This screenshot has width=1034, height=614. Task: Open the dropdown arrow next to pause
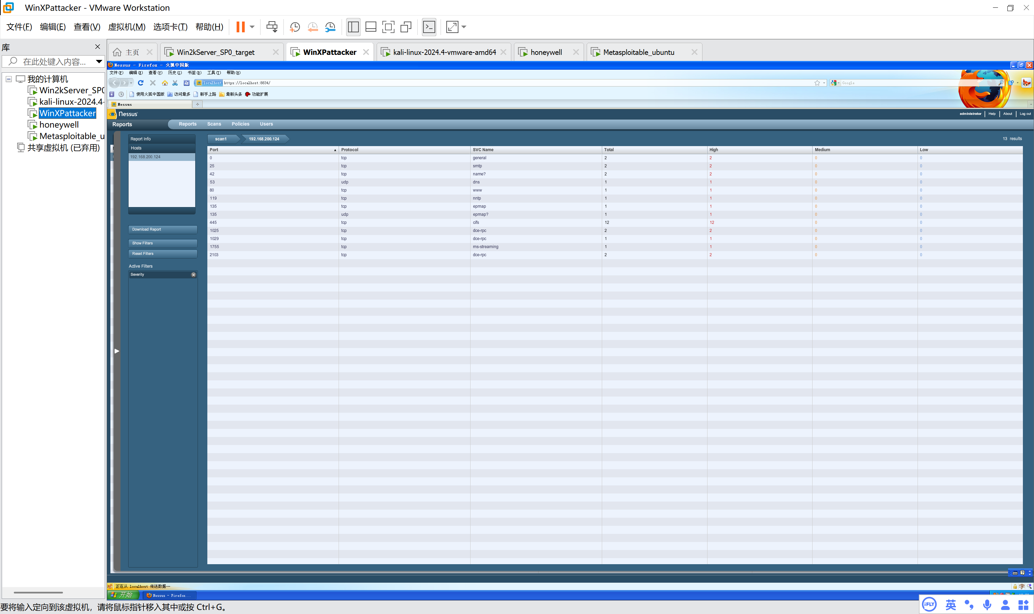pos(252,27)
